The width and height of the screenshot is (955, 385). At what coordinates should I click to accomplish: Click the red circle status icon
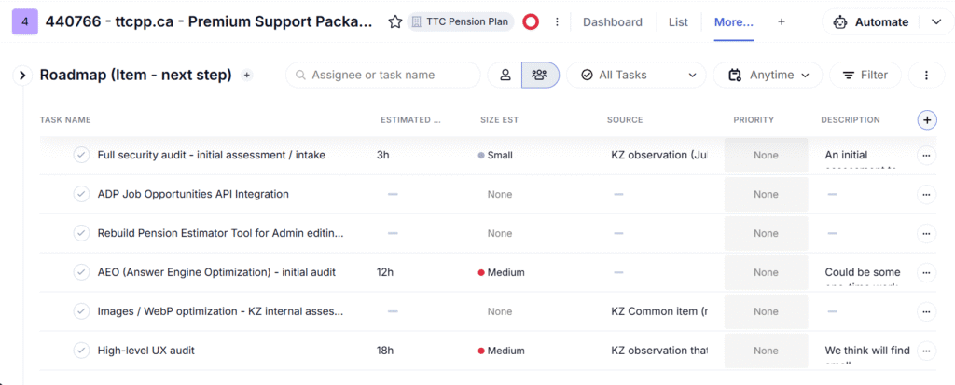pos(531,22)
